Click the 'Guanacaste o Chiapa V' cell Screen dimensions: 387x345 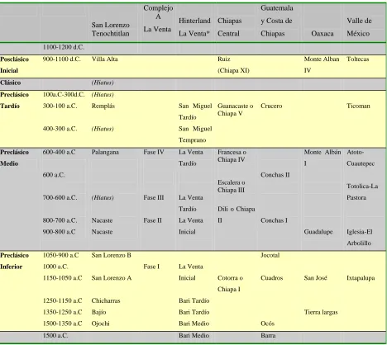[x=235, y=110]
